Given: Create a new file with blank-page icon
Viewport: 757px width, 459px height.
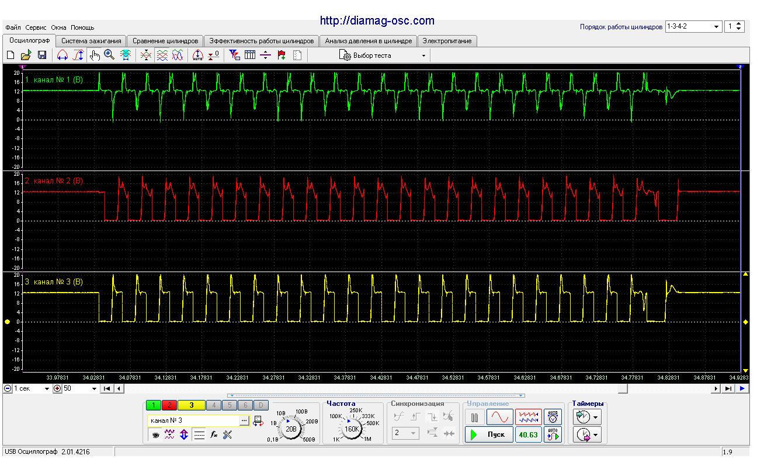Looking at the screenshot, I should click(x=10, y=55).
